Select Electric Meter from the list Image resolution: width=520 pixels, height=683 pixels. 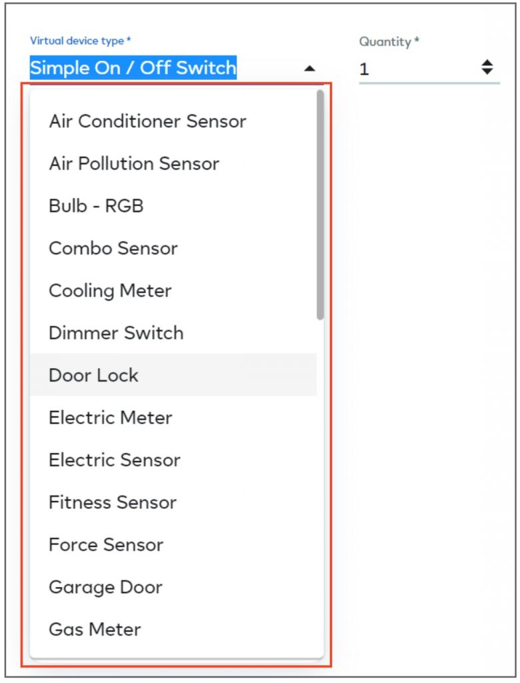[109, 418]
